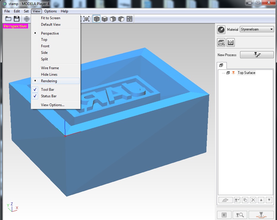The image size is (277, 220).
Task: Click the magenta Perspective viewport label
Action: 15,26
